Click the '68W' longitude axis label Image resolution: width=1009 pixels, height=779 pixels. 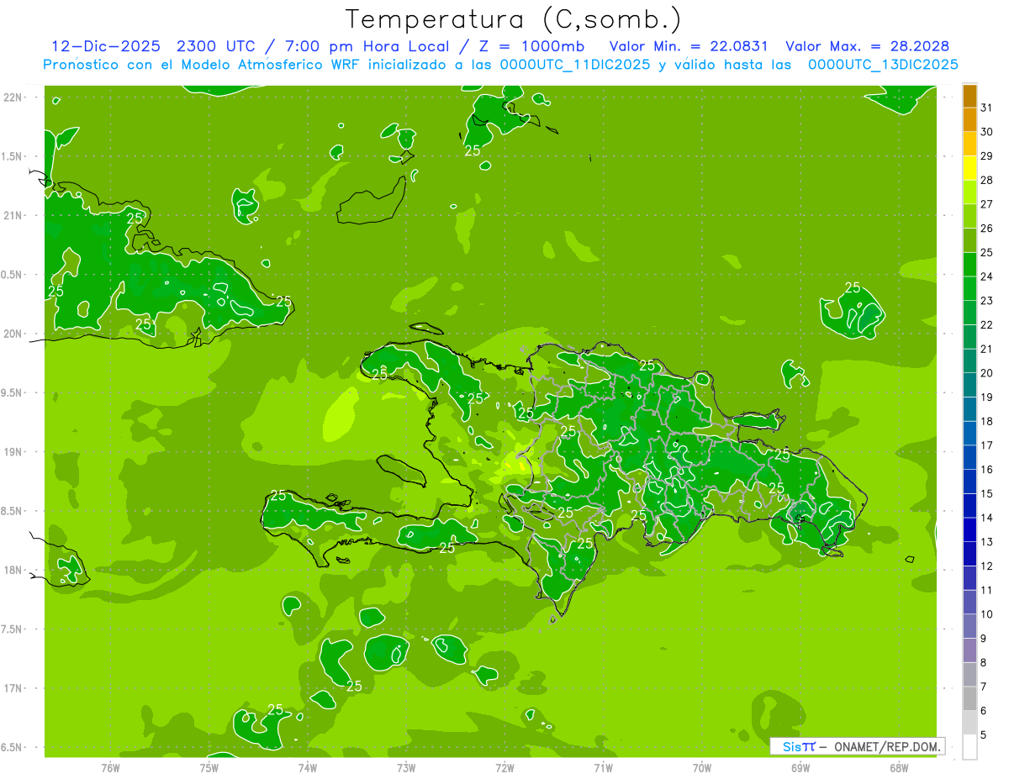point(899,768)
